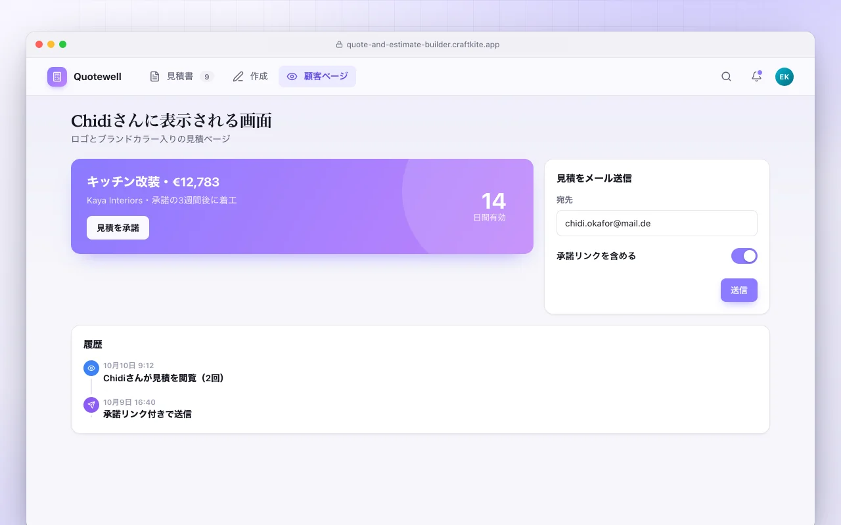Viewport: 841px width, 525px height.
Task: Click the 9 badge beside 見積書
Action: (x=206, y=77)
